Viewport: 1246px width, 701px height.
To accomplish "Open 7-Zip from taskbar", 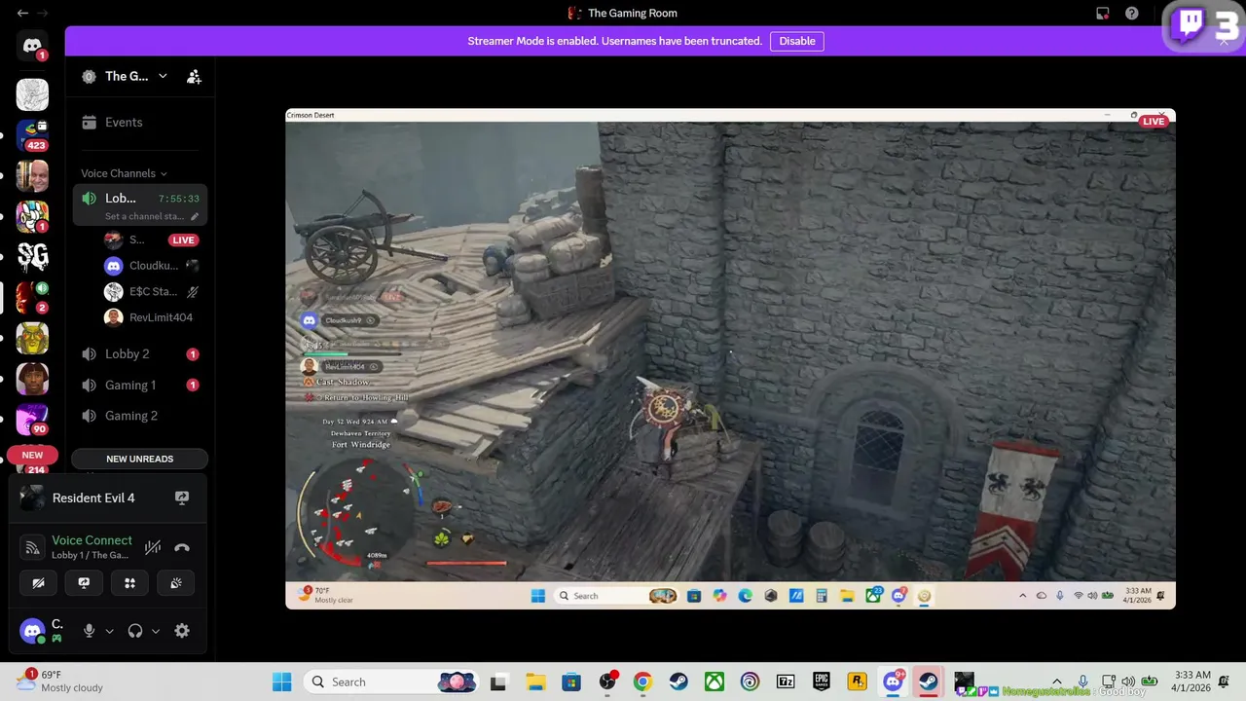I will tap(786, 682).
